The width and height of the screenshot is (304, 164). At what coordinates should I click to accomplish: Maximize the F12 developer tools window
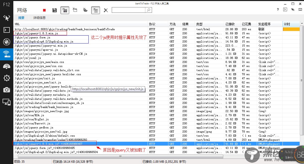coord(293,4)
